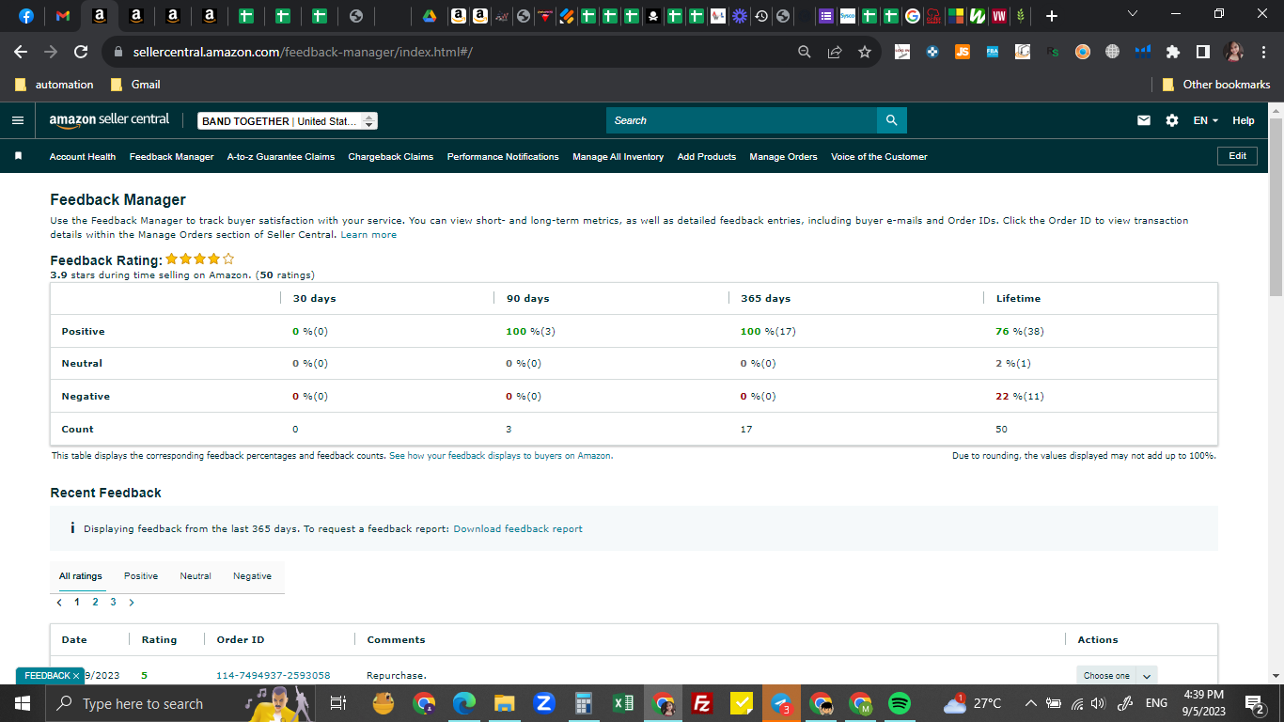1284x722 pixels.
Task: Bookmark this page with the star icon
Action: [865, 52]
